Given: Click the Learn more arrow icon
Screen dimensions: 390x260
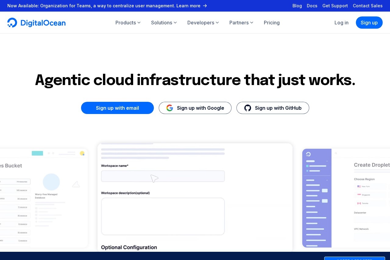Looking at the screenshot, I should click(x=205, y=6).
